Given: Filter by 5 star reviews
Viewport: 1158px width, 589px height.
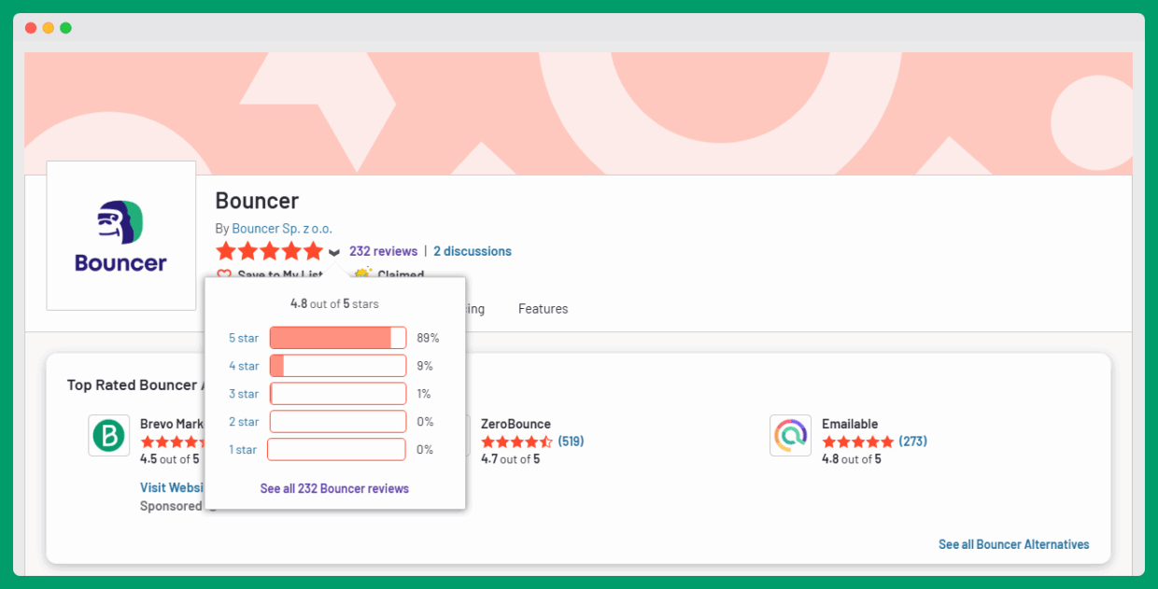Looking at the screenshot, I should (244, 338).
